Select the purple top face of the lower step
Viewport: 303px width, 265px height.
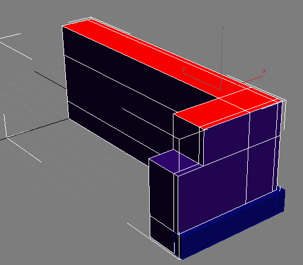point(174,162)
